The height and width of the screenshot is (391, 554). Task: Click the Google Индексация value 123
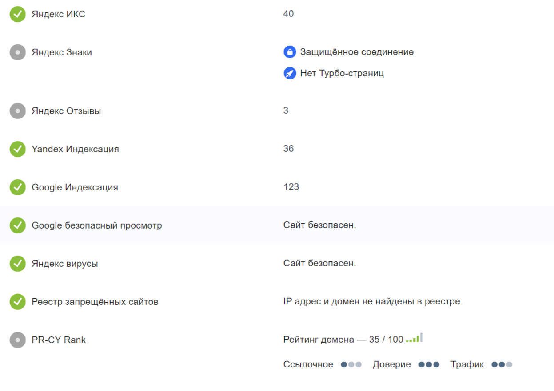coord(291,187)
